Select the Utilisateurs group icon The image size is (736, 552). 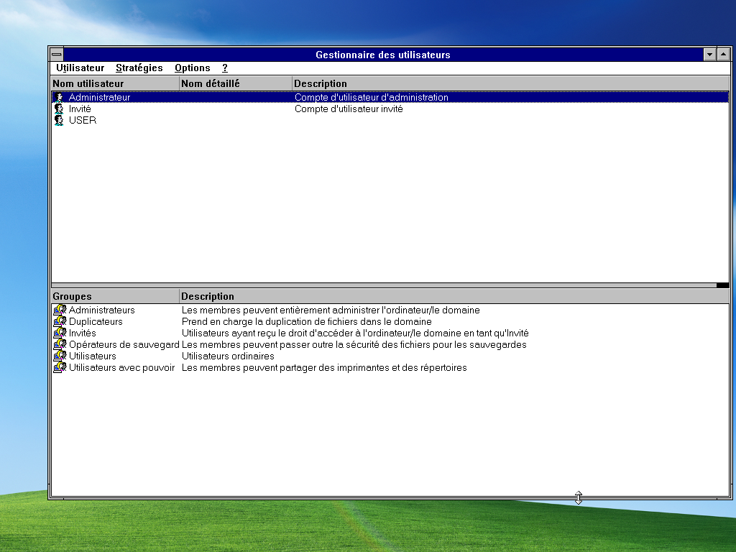pyautogui.click(x=61, y=356)
